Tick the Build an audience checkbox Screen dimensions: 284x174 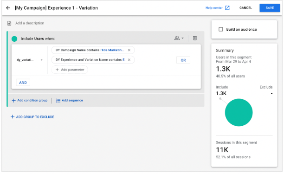click(x=220, y=29)
